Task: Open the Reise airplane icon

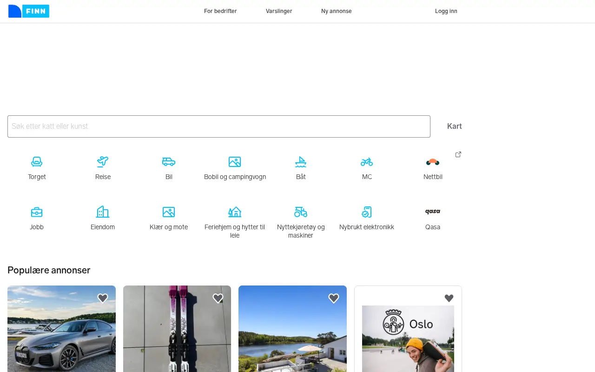Action: click(x=103, y=162)
